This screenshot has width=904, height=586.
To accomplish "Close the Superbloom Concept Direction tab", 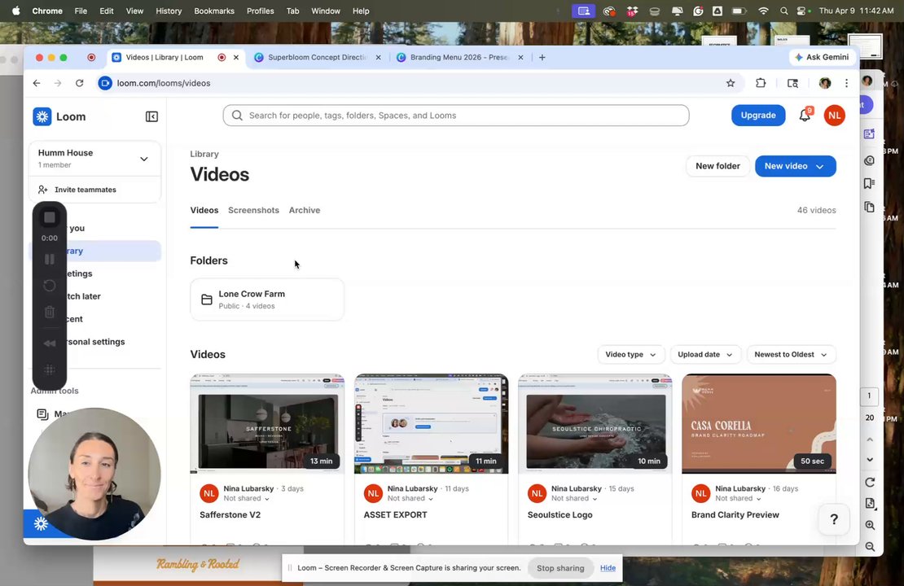I will tap(378, 57).
